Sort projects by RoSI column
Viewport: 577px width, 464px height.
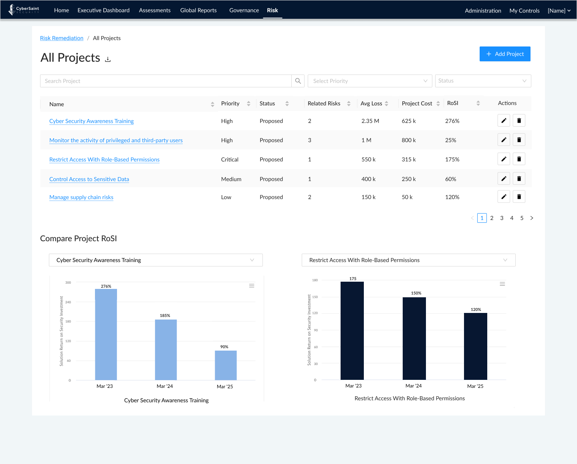478,103
